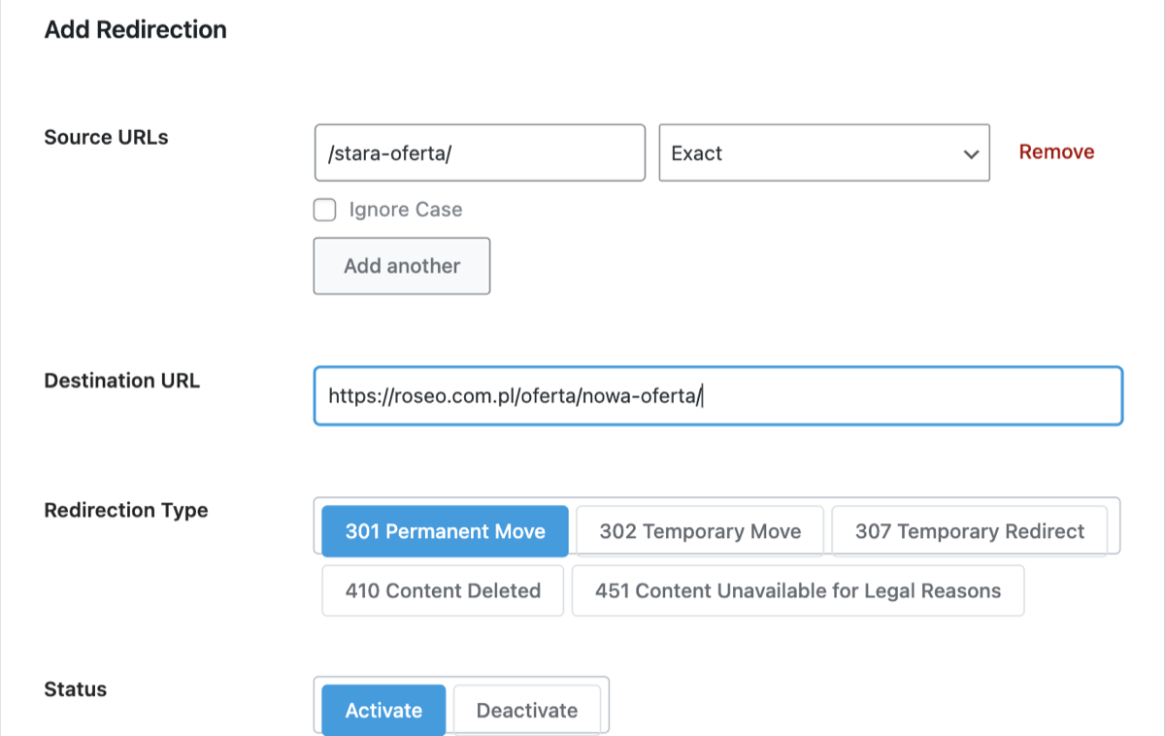Set status to Activate

(383, 710)
